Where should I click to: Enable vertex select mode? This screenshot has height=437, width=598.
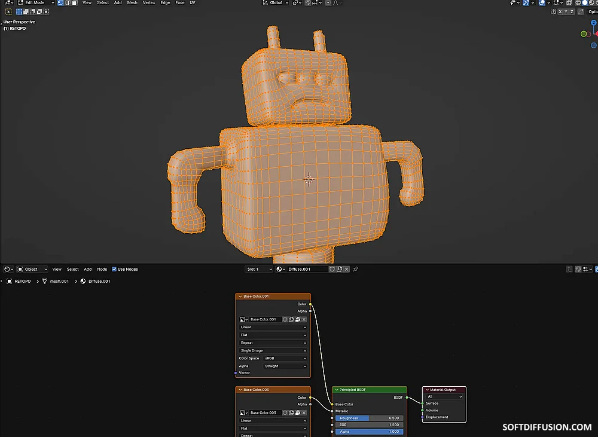point(60,2)
